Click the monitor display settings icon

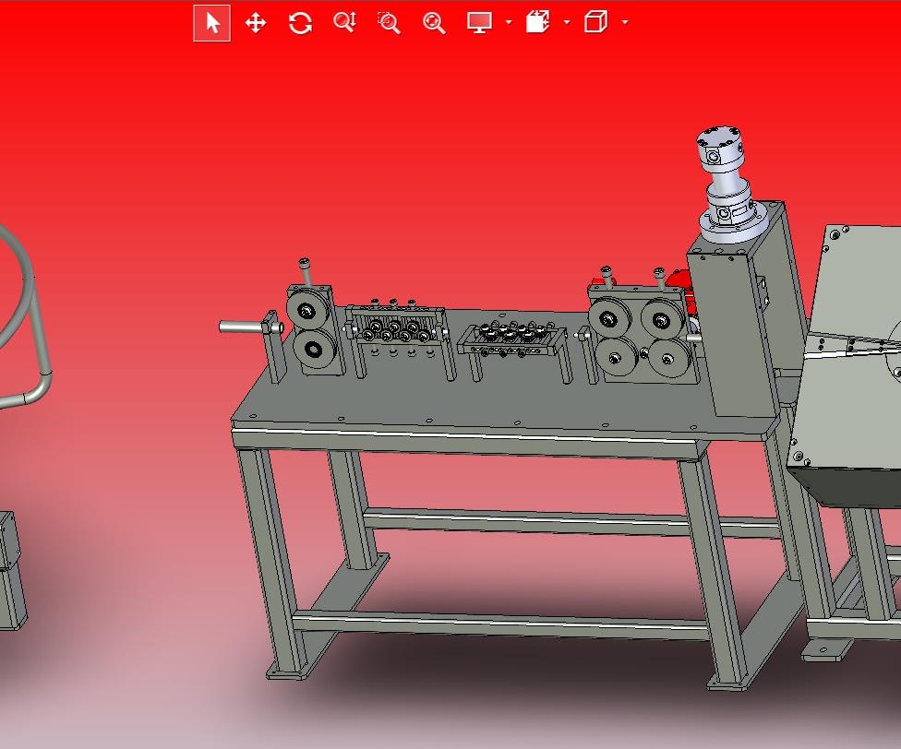[x=479, y=22]
